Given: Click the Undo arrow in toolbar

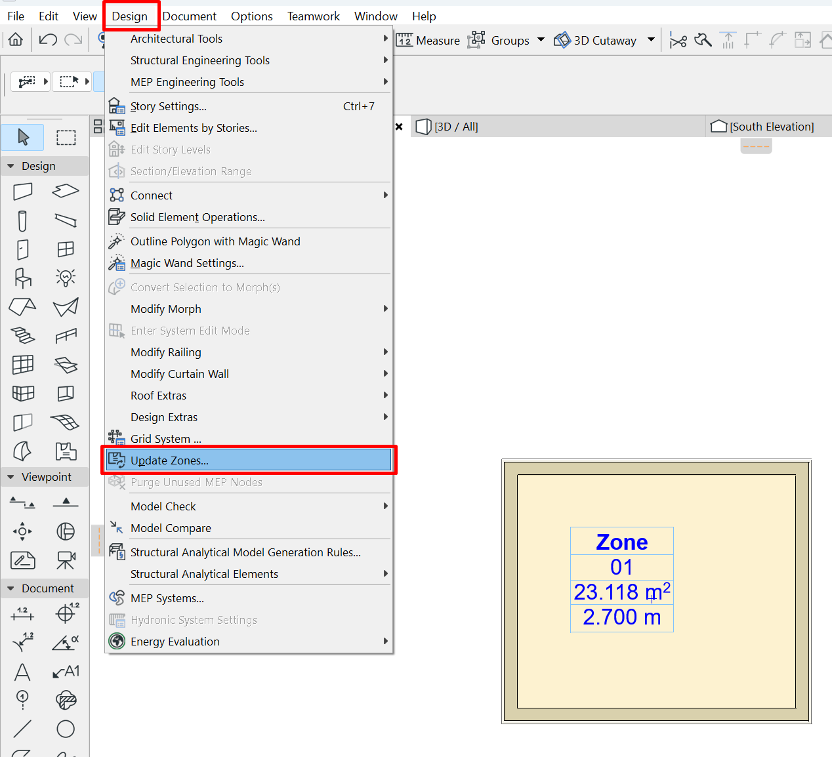Looking at the screenshot, I should tap(48, 40).
